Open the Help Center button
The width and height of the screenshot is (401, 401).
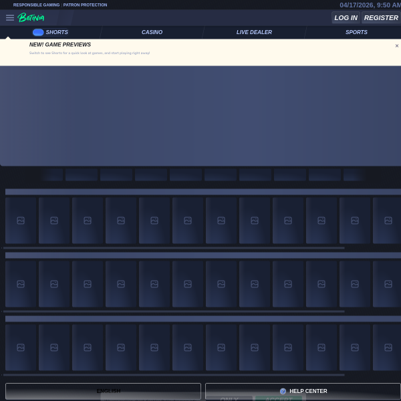coord(307,391)
